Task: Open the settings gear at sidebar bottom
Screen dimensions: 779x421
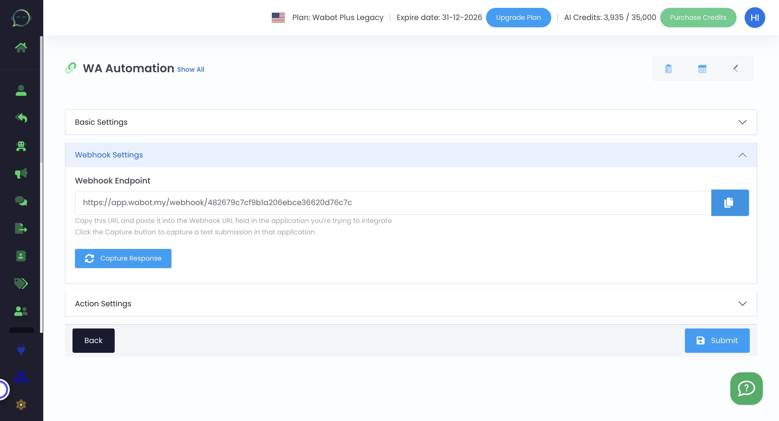Action: click(x=21, y=404)
